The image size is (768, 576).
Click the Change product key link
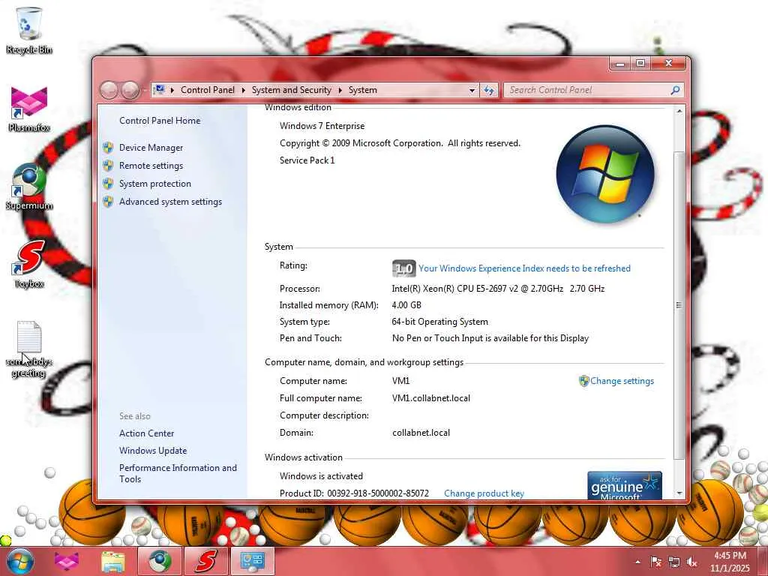[x=484, y=493]
